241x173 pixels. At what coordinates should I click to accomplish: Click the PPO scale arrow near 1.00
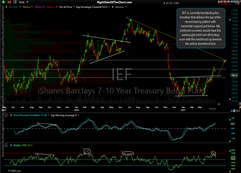tap(230, 120)
